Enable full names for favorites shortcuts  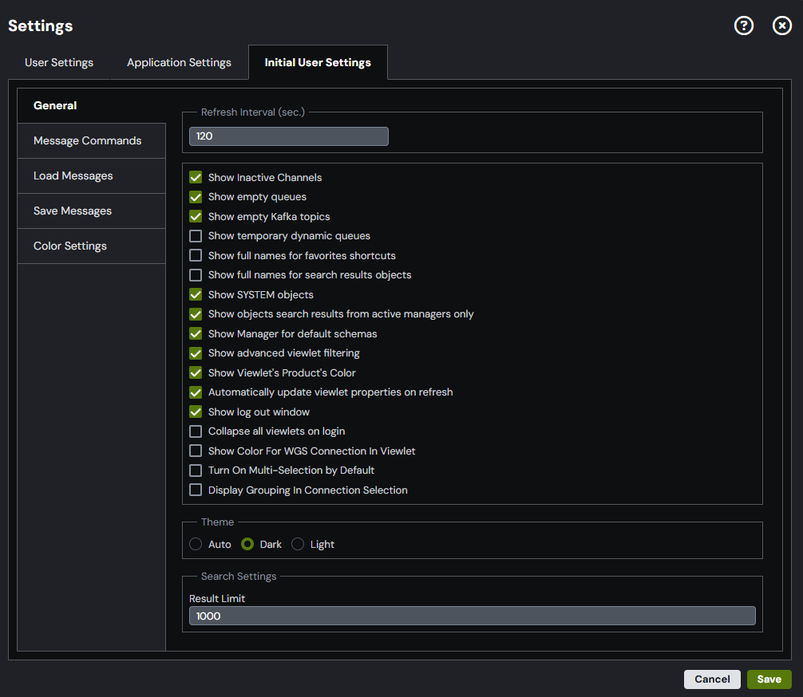coord(196,255)
